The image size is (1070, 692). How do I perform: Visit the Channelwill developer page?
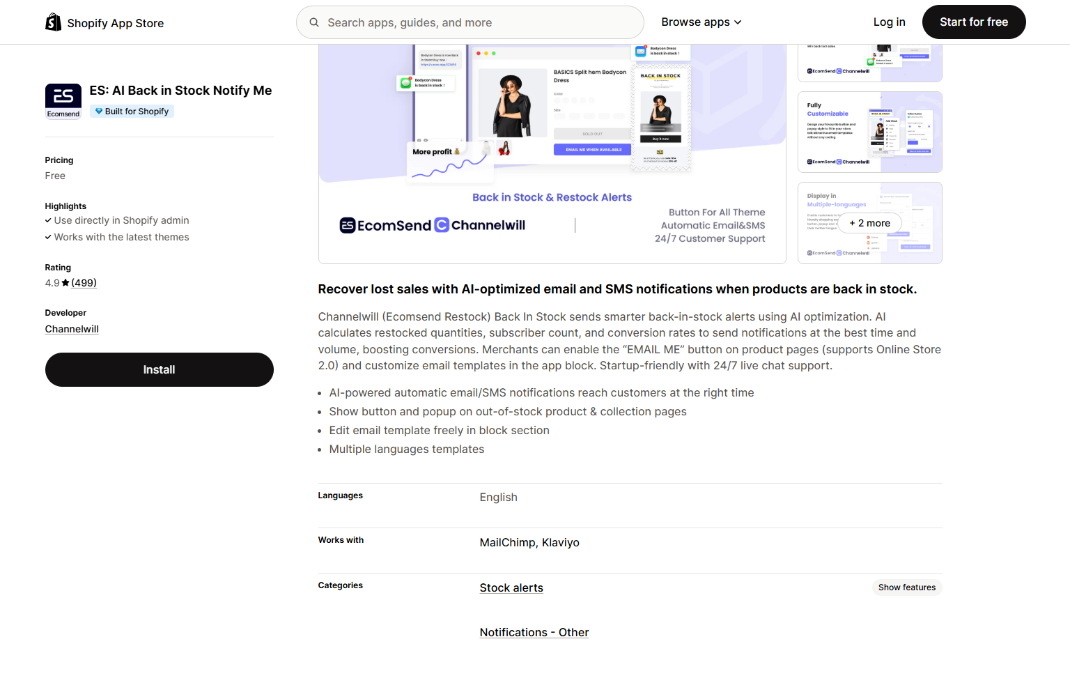[x=72, y=329]
